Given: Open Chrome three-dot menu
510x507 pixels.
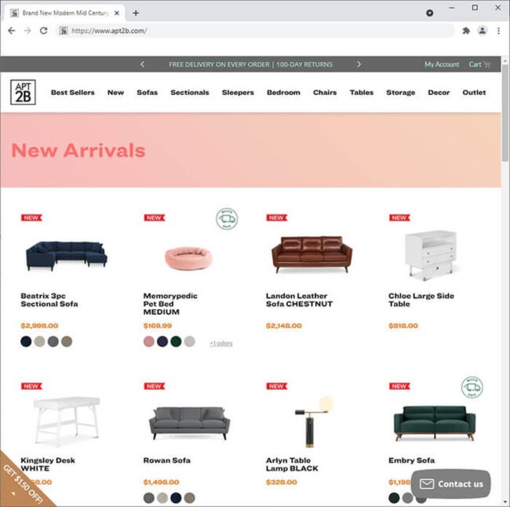Looking at the screenshot, I should click(498, 31).
